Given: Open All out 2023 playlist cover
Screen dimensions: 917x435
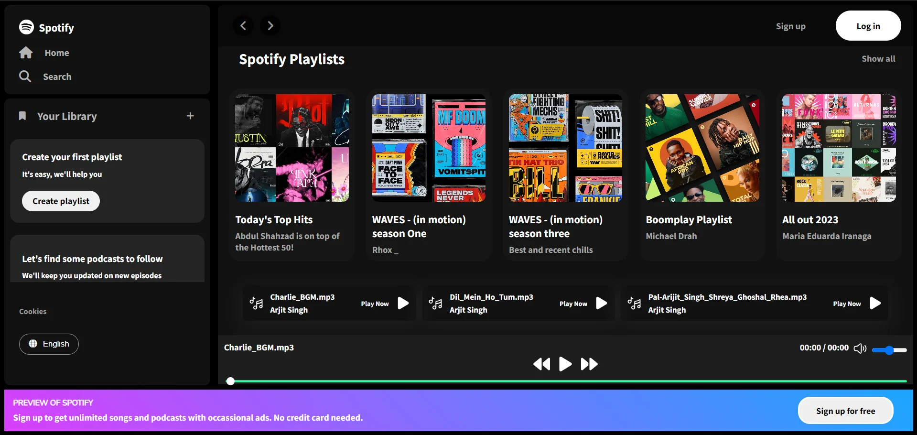Looking at the screenshot, I should [x=839, y=148].
